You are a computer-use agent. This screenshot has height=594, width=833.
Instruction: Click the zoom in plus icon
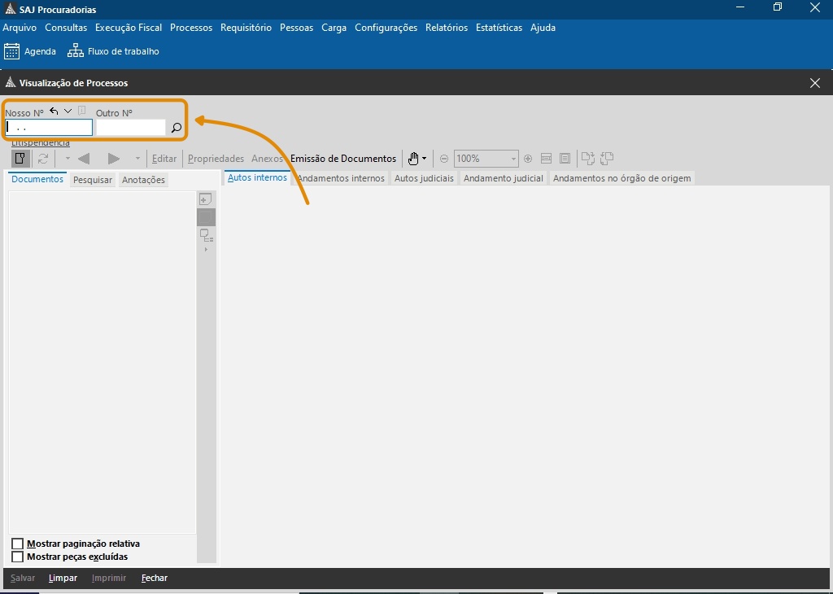pos(528,159)
